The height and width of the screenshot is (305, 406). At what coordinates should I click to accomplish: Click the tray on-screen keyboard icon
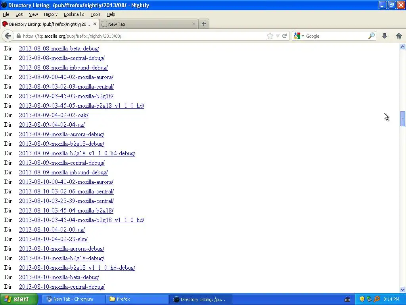pos(347,299)
